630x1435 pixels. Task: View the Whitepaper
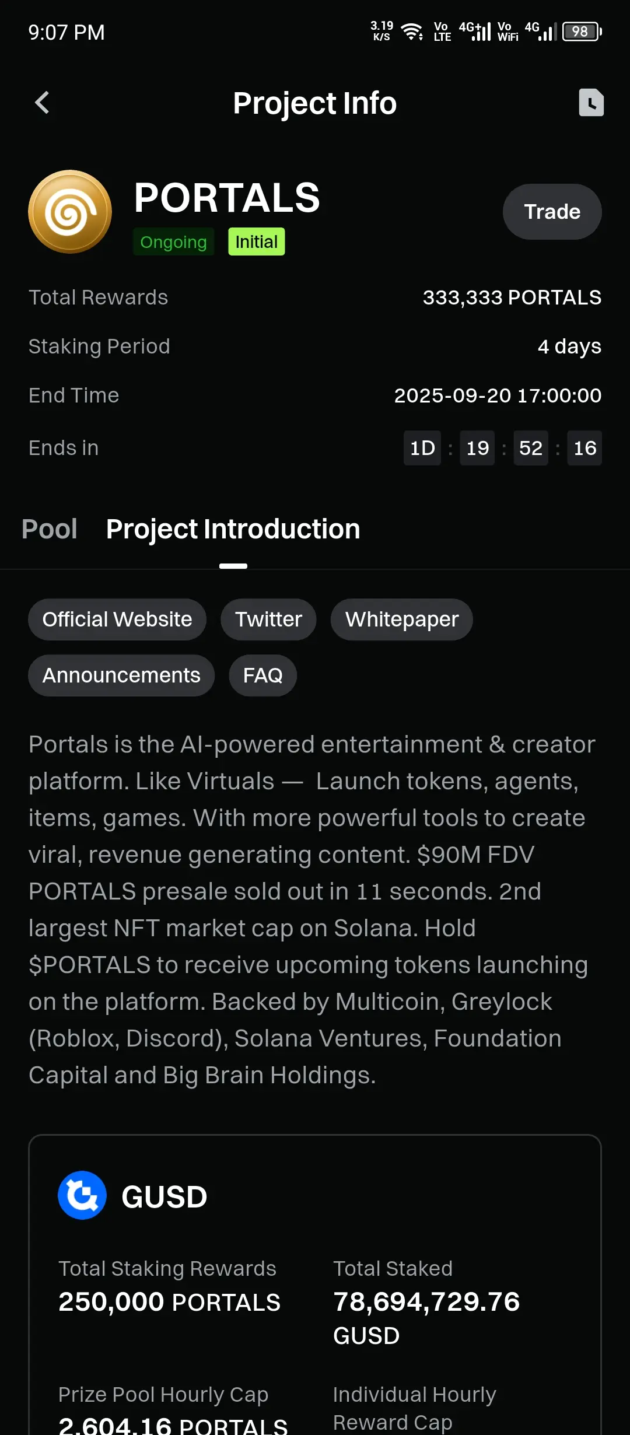click(x=402, y=619)
